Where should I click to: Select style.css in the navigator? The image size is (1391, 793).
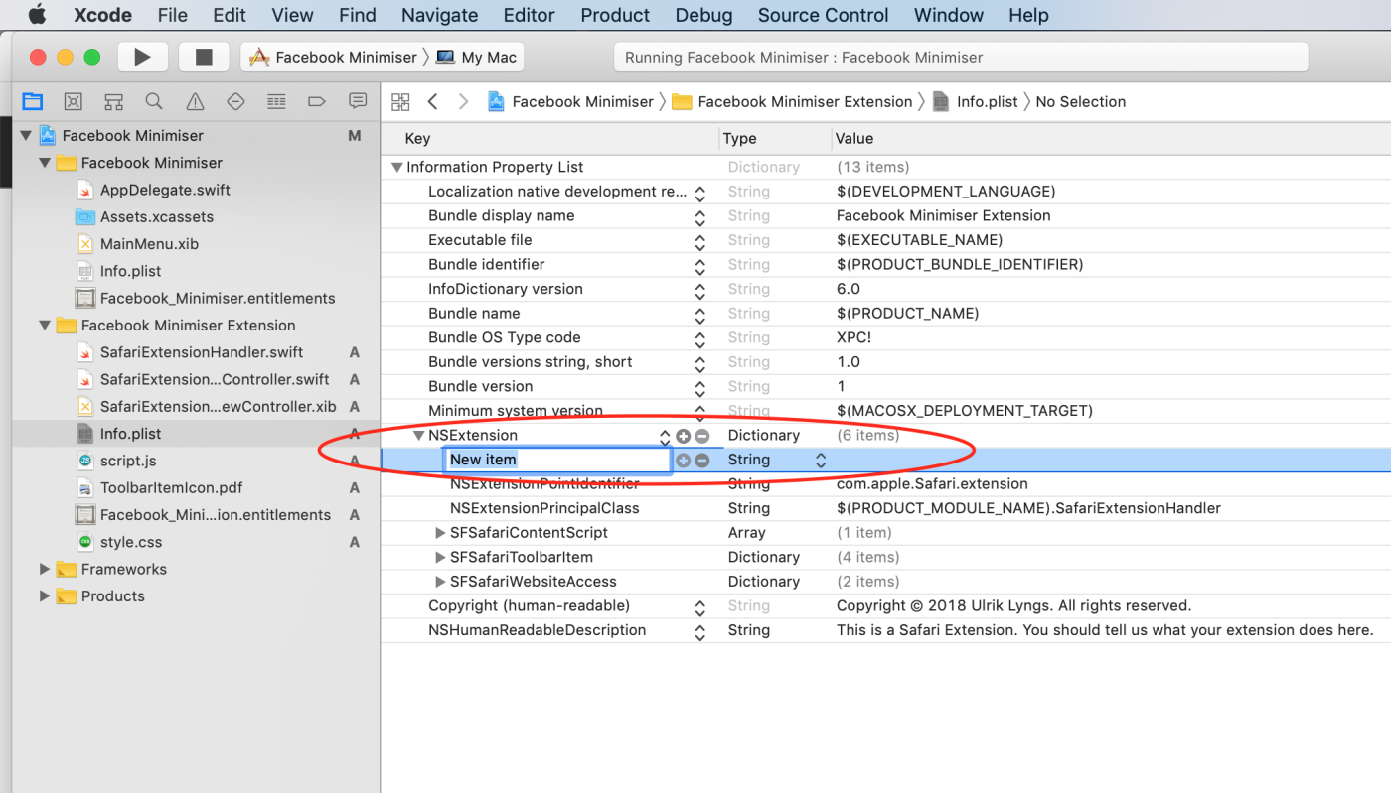point(131,542)
